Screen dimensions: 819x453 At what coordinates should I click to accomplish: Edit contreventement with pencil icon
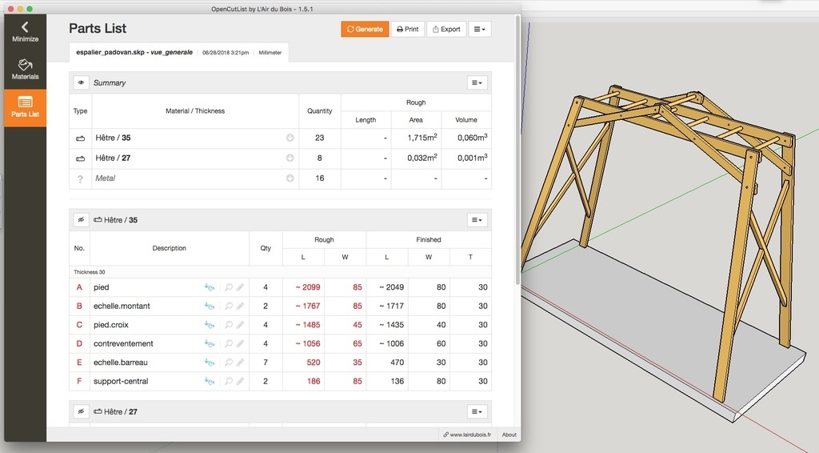coord(240,344)
